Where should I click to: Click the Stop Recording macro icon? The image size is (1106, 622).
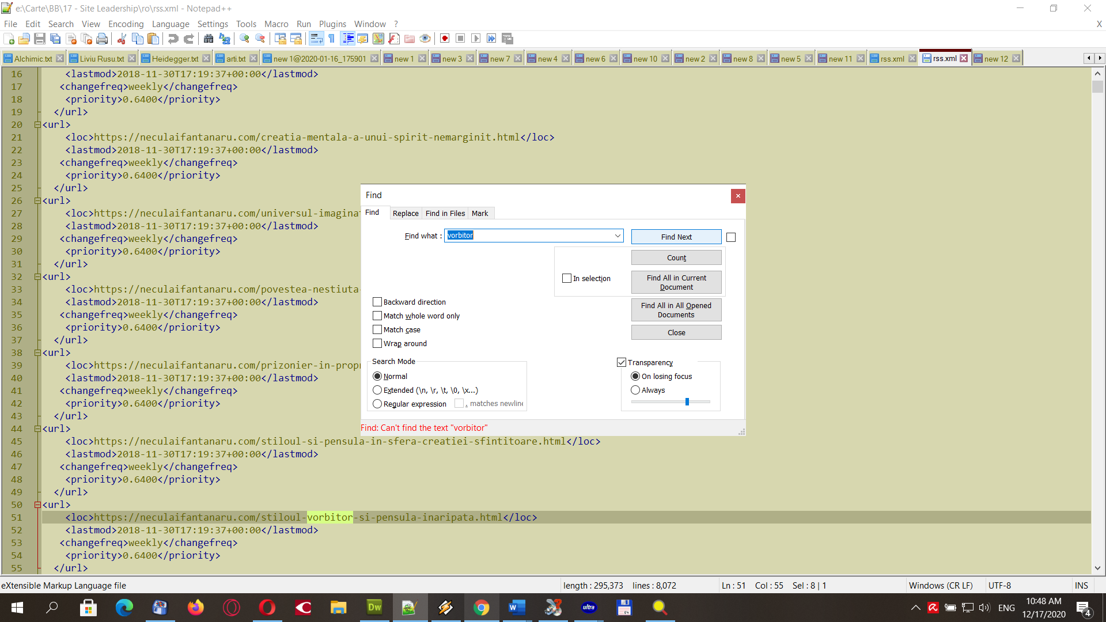[x=460, y=39]
